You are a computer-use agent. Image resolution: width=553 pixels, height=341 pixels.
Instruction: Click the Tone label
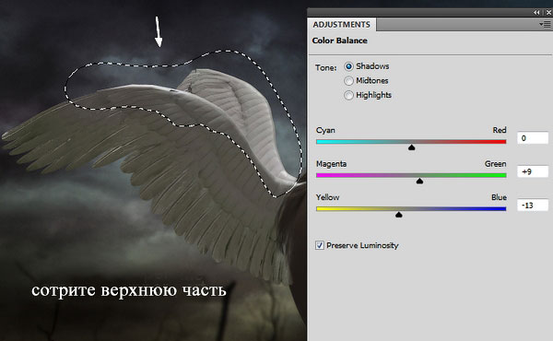326,67
